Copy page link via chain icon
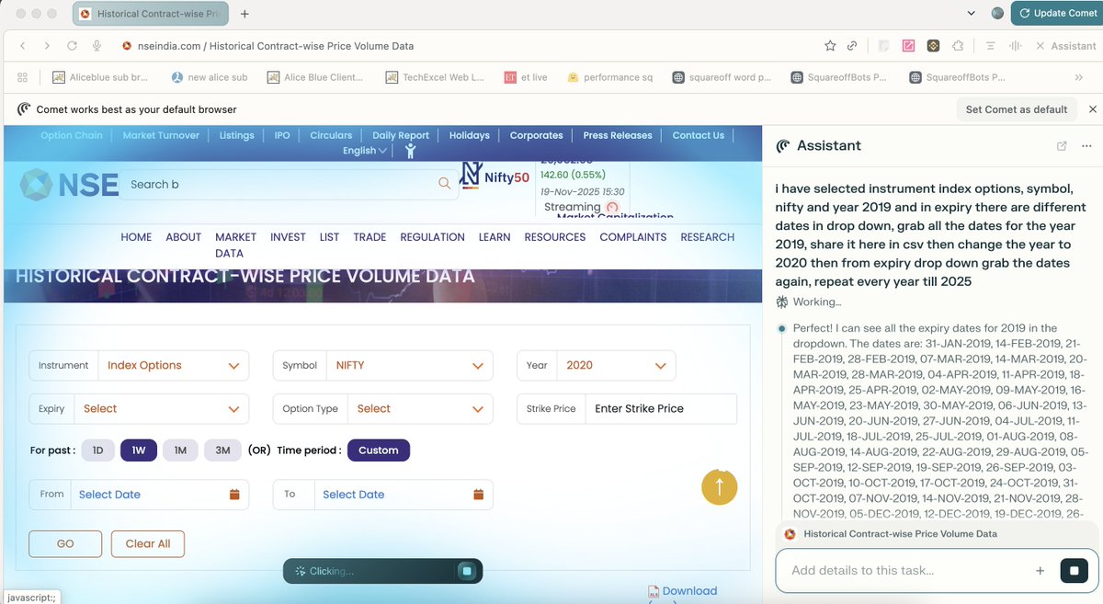The height and width of the screenshot is (604, 1103). 852,46
